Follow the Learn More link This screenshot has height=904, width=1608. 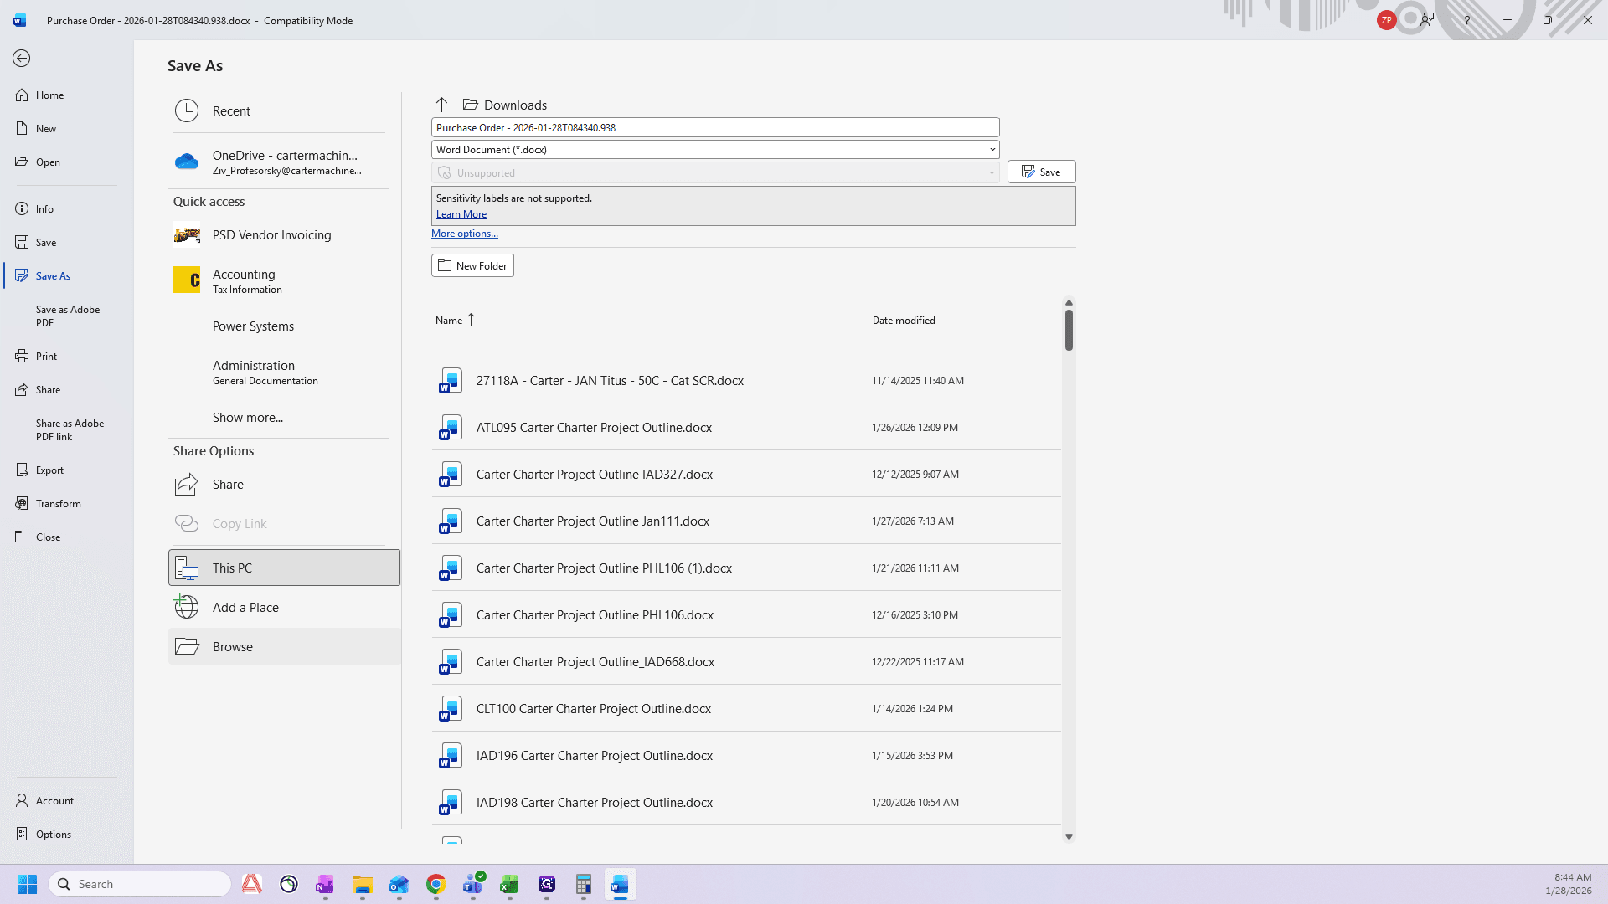coord(461,214)
